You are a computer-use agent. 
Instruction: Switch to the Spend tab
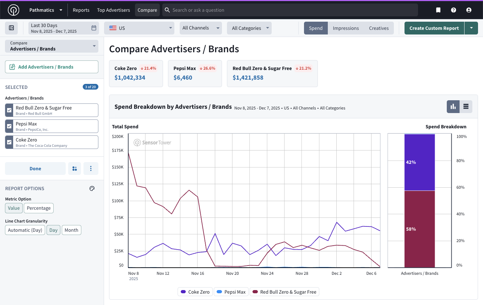point(316,28)
